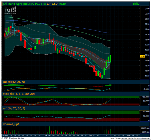This screenshot has width=151, height=140.
Task: Click the red oversold band in RSI panel
Action: click(72, 120)
